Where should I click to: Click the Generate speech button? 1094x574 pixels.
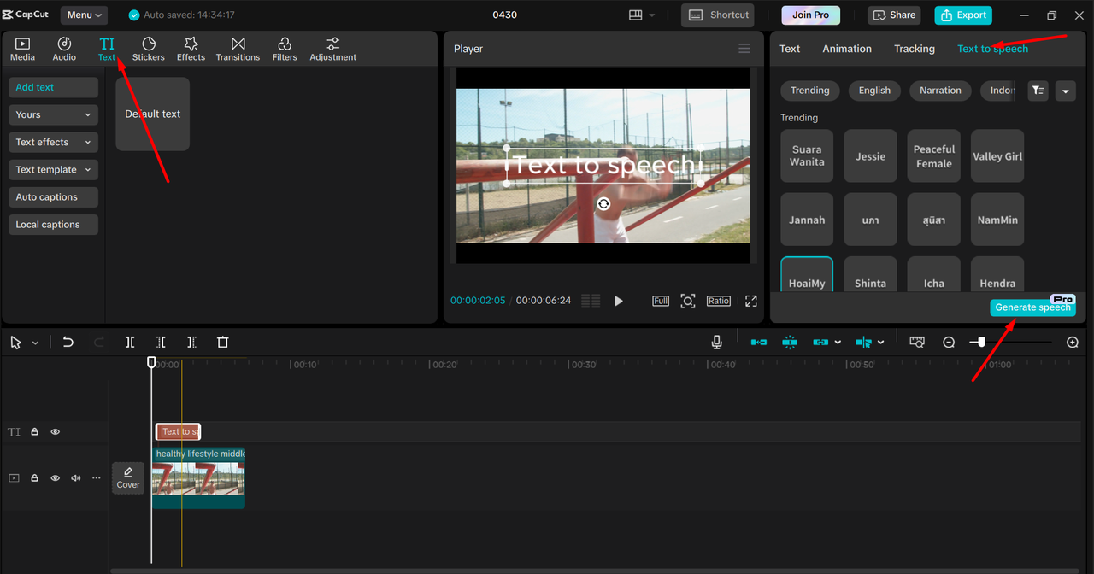tap(1032, 307)
